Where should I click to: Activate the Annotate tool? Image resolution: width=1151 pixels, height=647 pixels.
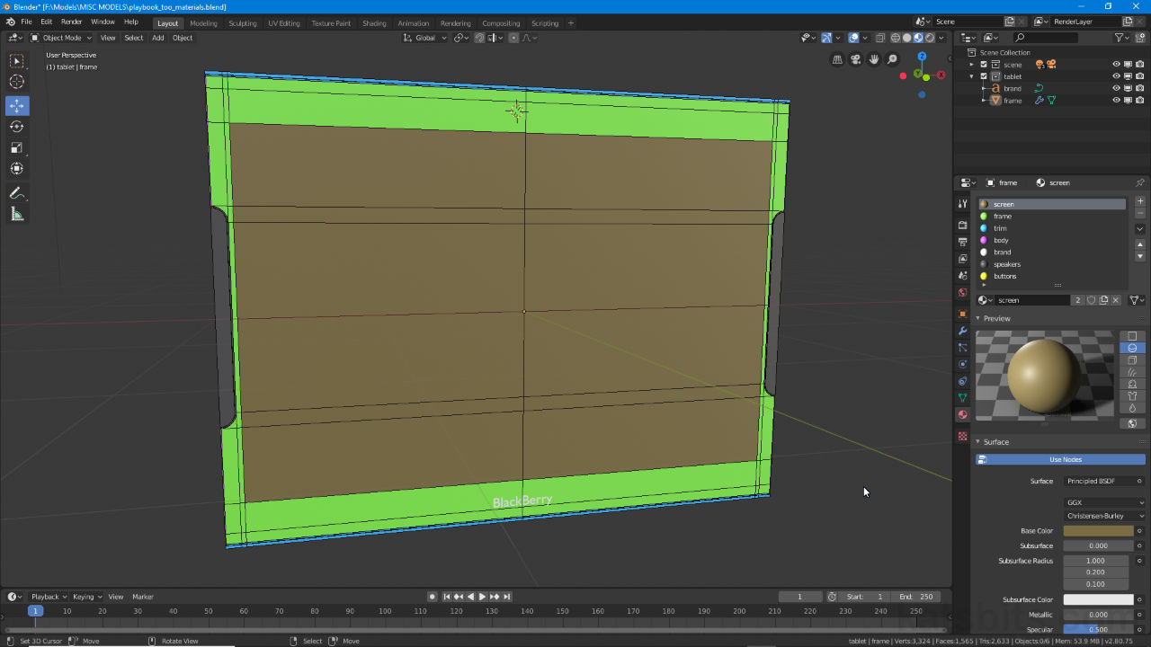(16, 192)
